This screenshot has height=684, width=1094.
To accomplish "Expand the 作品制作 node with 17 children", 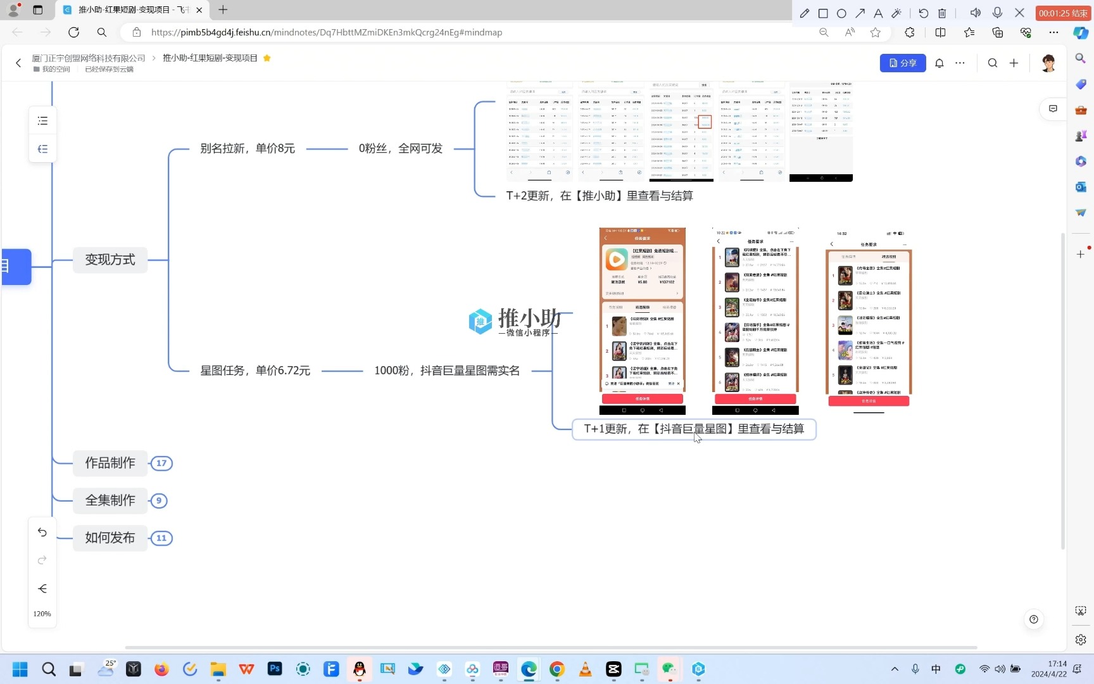I will click(x=161, y=463).
